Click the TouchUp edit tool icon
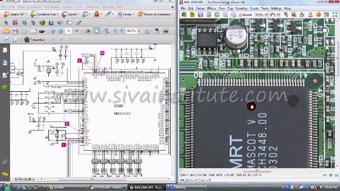340x191 pixels. (78, 22)
